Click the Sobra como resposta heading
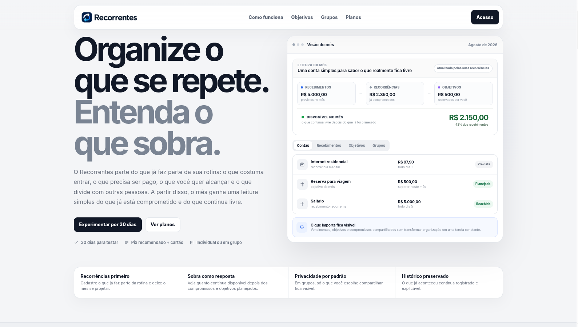Screen dimensions: 578x327 211,276
